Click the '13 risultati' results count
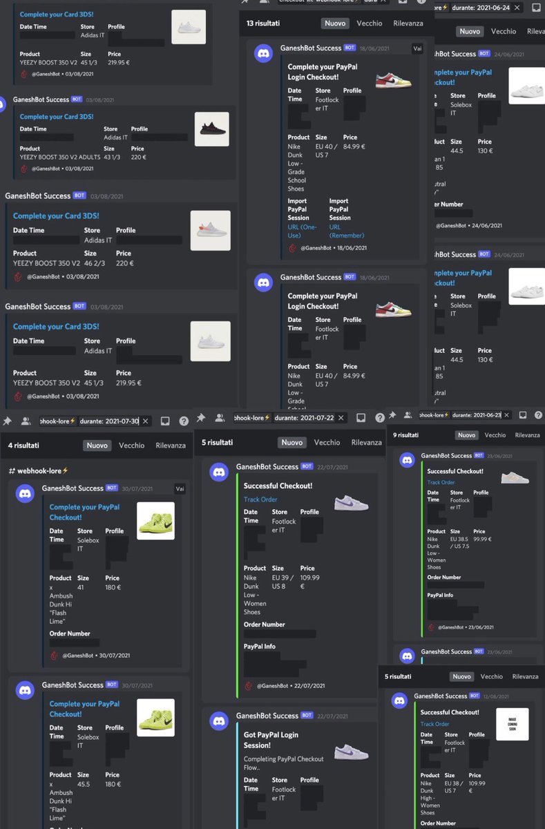The image size is (545, 829). click(263, 23)
